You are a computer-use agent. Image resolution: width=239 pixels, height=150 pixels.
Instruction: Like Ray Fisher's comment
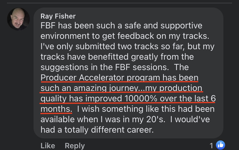coord(48,146)
